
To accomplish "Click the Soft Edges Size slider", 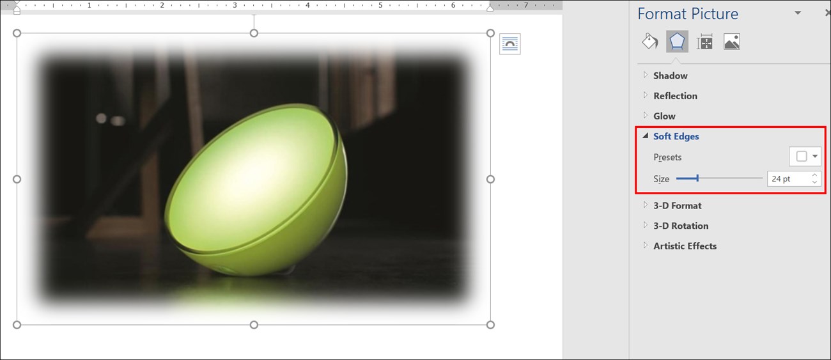I will [718, 178].
